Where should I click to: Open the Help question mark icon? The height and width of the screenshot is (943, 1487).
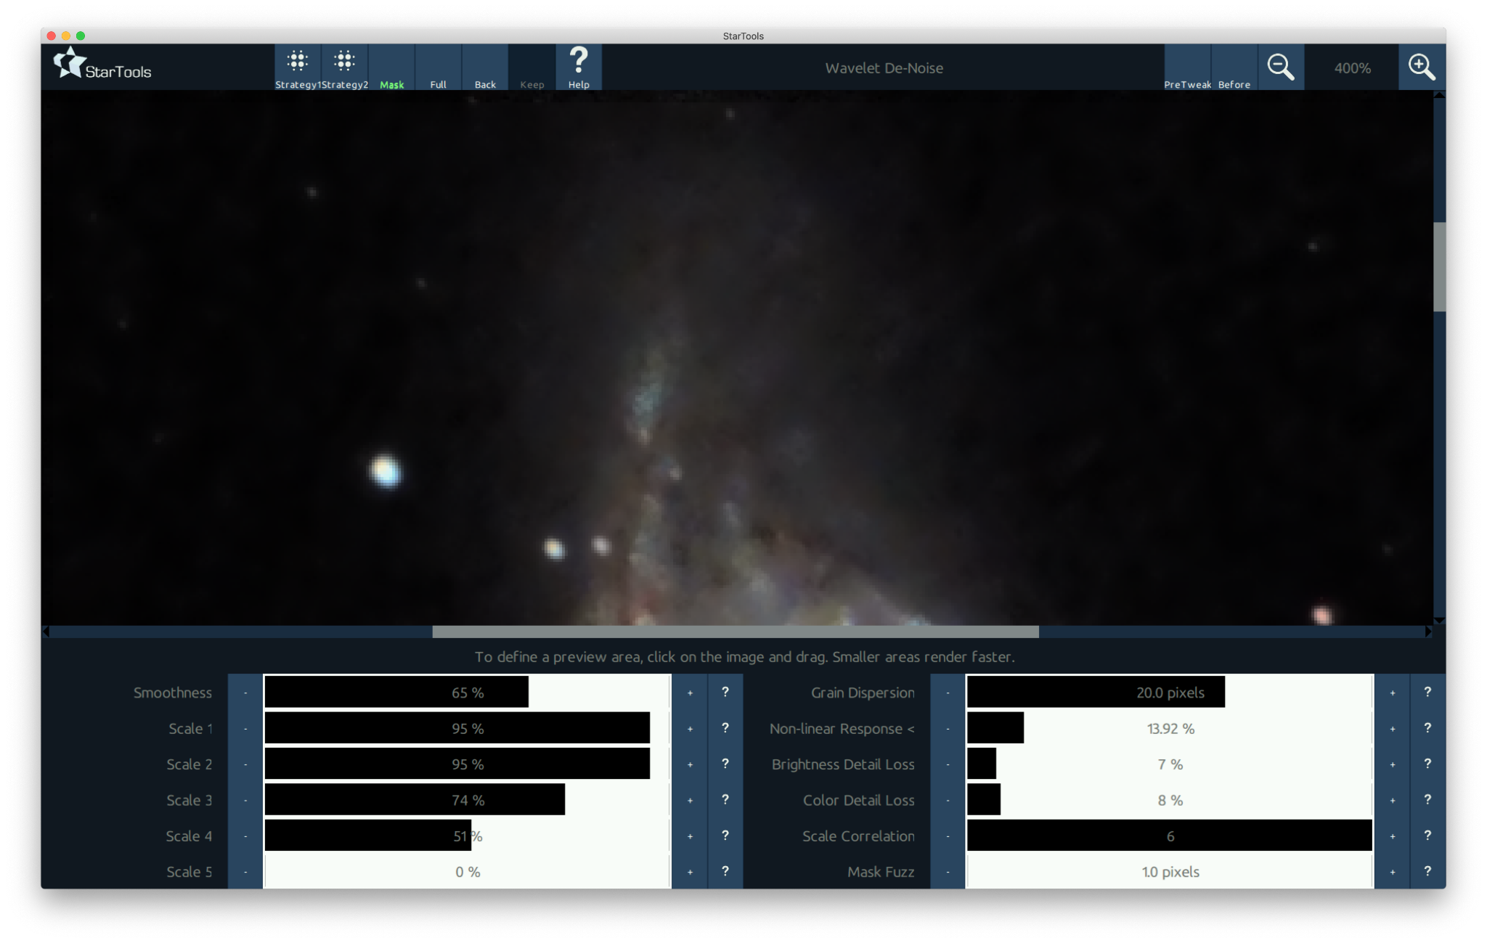pos(579,68)
